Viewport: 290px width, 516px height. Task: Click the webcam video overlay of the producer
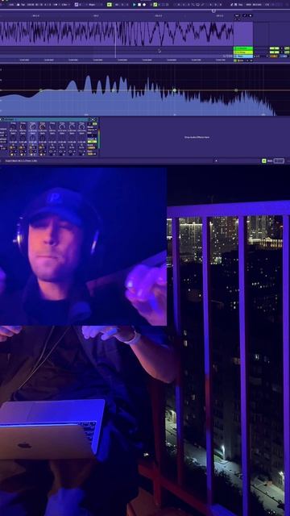83,246
